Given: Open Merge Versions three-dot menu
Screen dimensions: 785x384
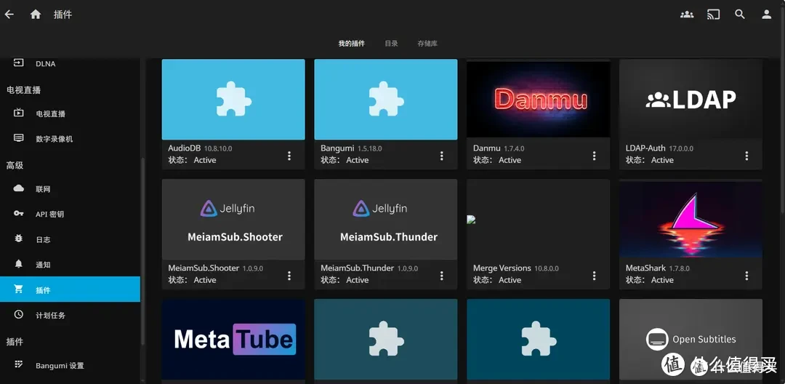Looking at the screenshot, I should (x=595, y=276).
